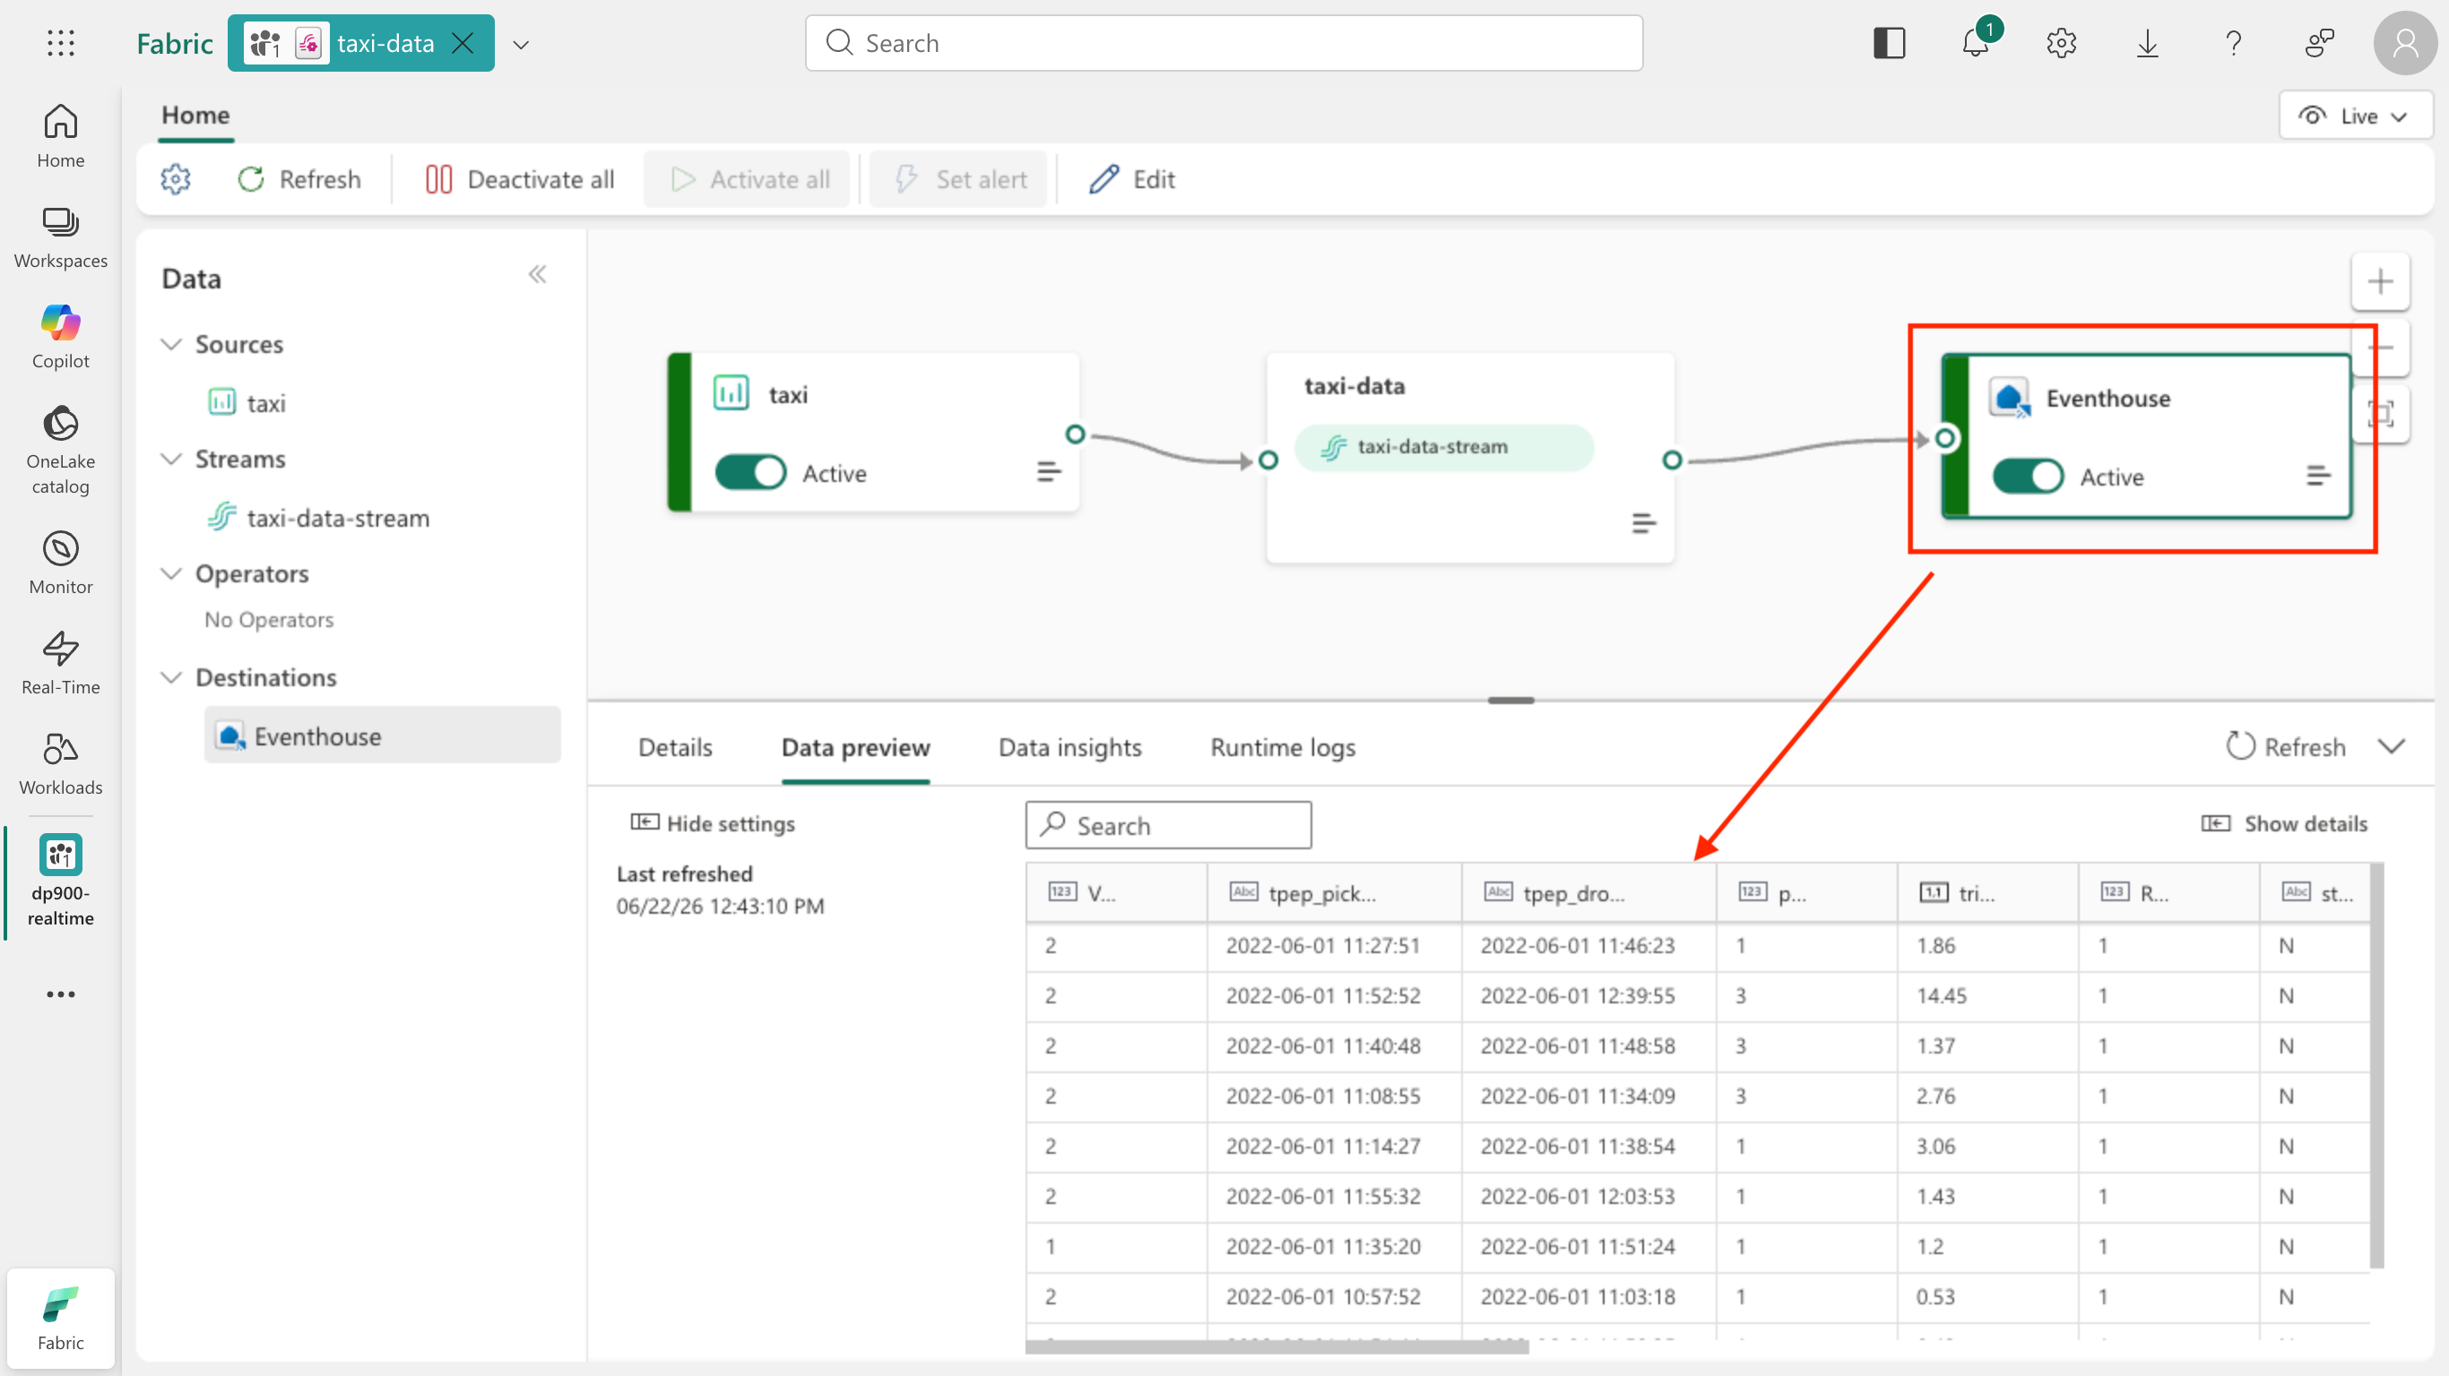Select taxi-data-stream under Streams
The width and height of the screenshot is (2449, 1376).
pos(318,518)
